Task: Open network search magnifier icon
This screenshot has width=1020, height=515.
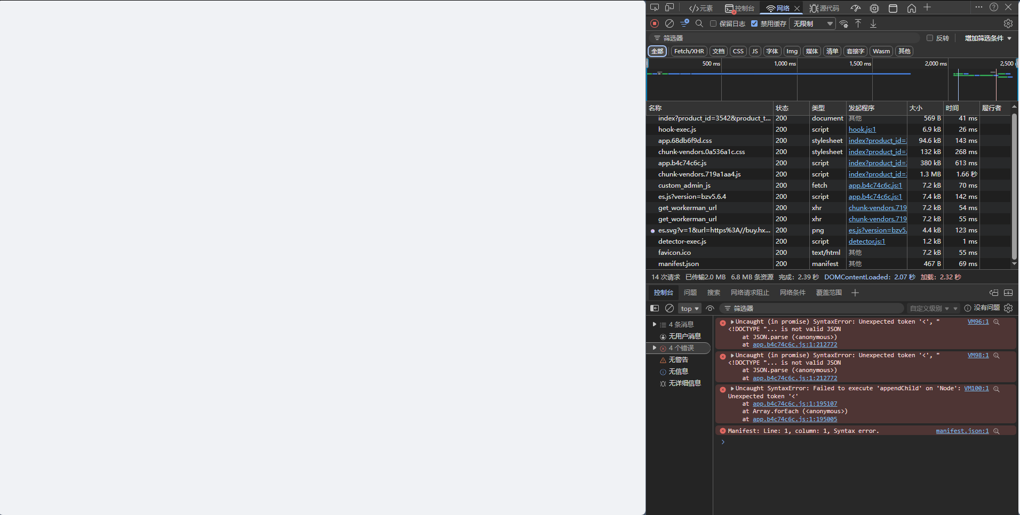Action: pyautogui.click(x=699, y=23)
